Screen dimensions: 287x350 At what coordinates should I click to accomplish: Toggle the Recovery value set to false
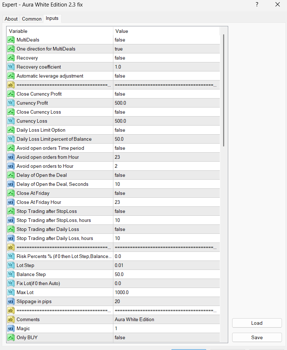coord(166,58)
